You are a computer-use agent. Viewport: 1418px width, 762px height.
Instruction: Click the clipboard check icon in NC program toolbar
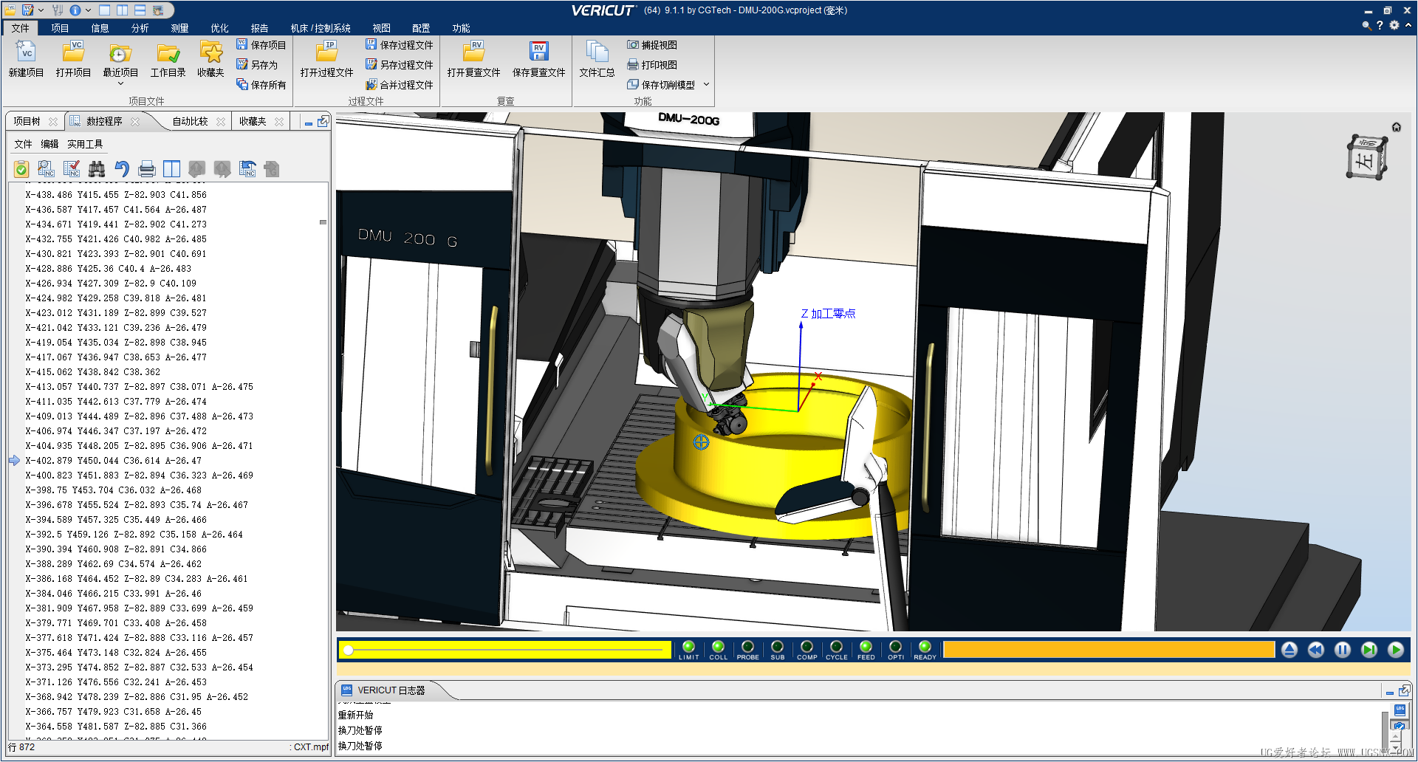(x=21, y=169)
